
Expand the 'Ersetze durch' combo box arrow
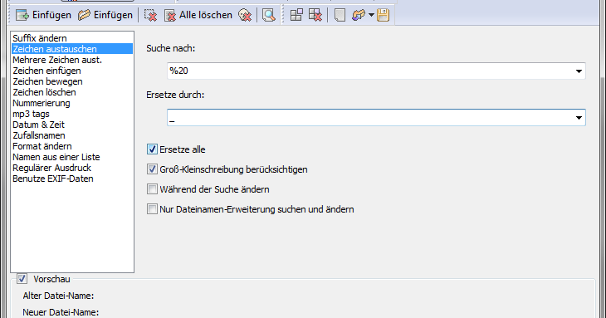[579, 117]
